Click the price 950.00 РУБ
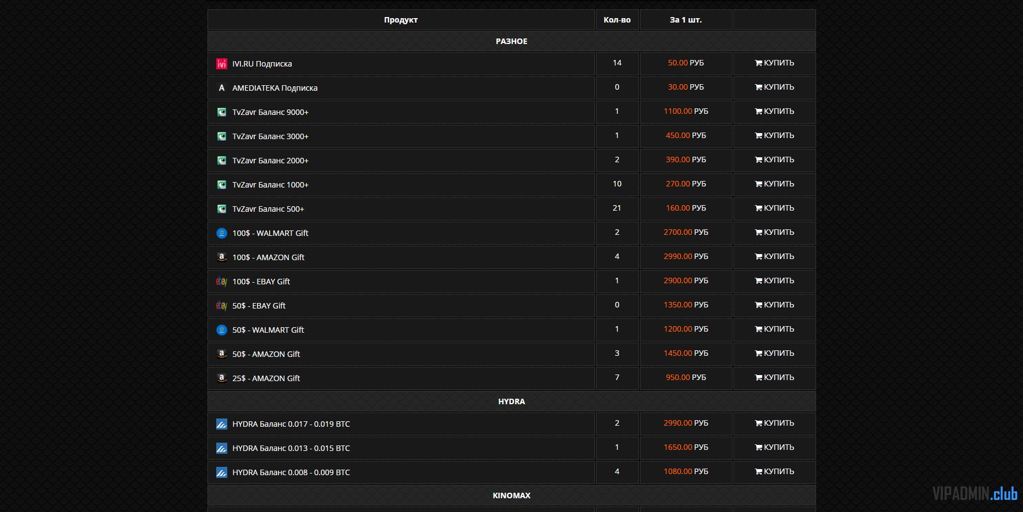 click(686, 378)
